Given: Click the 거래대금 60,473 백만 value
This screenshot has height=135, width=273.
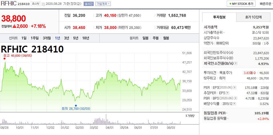Looking at the screenshot, I should coord(181,28).
